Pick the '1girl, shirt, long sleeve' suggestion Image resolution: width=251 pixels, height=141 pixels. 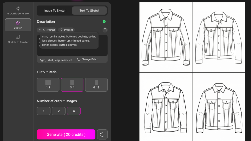(57, 60)
